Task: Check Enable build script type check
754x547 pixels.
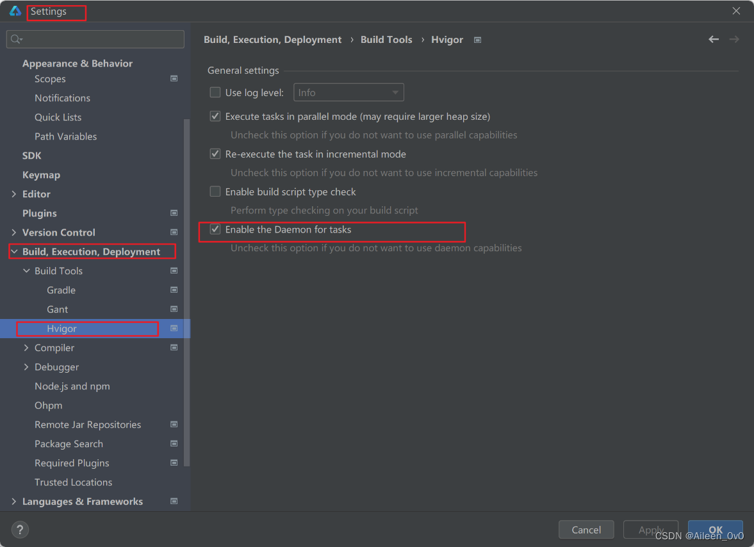Action: tap(215, 192)
